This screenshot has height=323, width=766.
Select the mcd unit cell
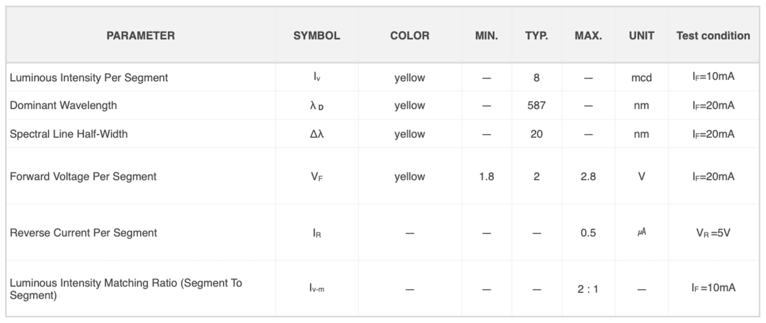(x=642, y=78)
